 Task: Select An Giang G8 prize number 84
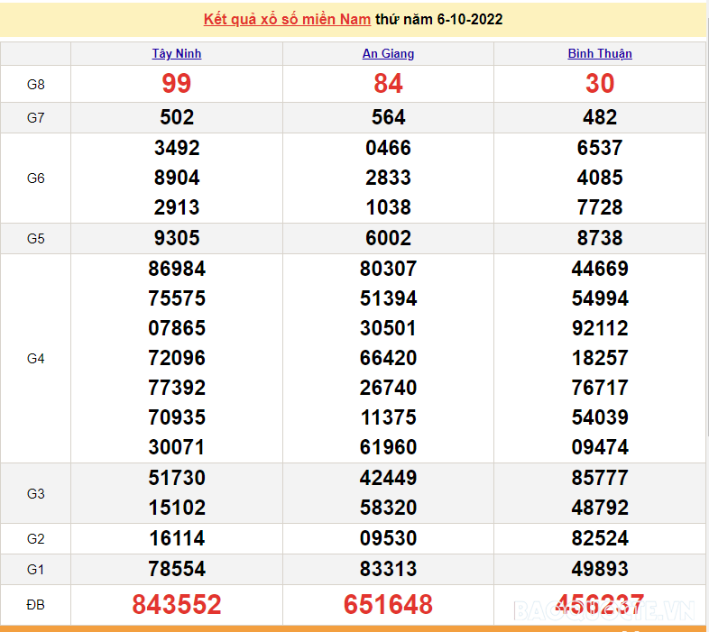coord(388,84)
